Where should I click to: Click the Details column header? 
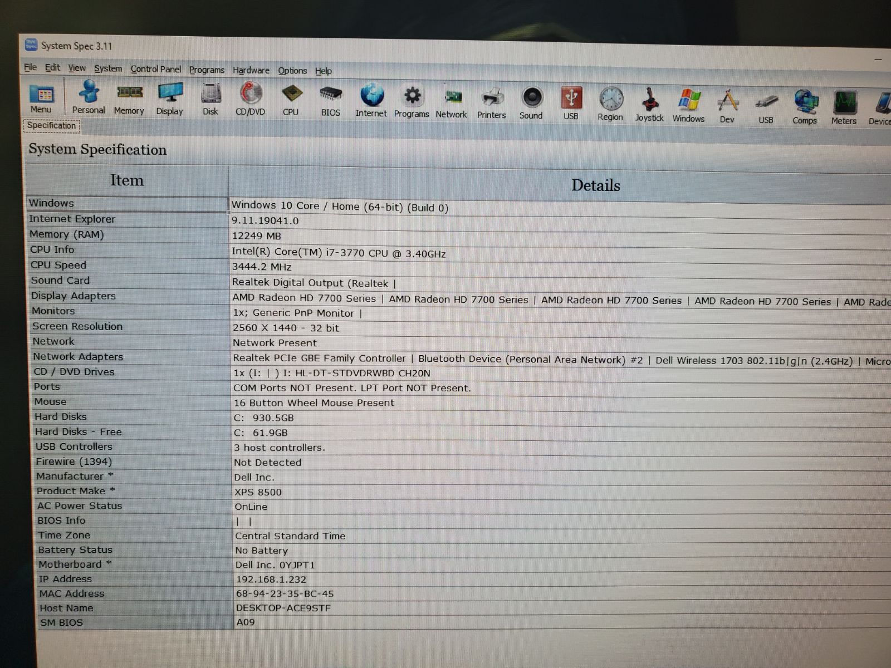[x=560, y=184]
